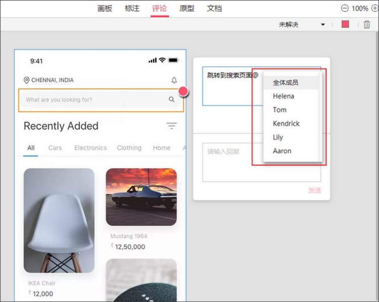Select the Cars category tab

click(55, 148)
